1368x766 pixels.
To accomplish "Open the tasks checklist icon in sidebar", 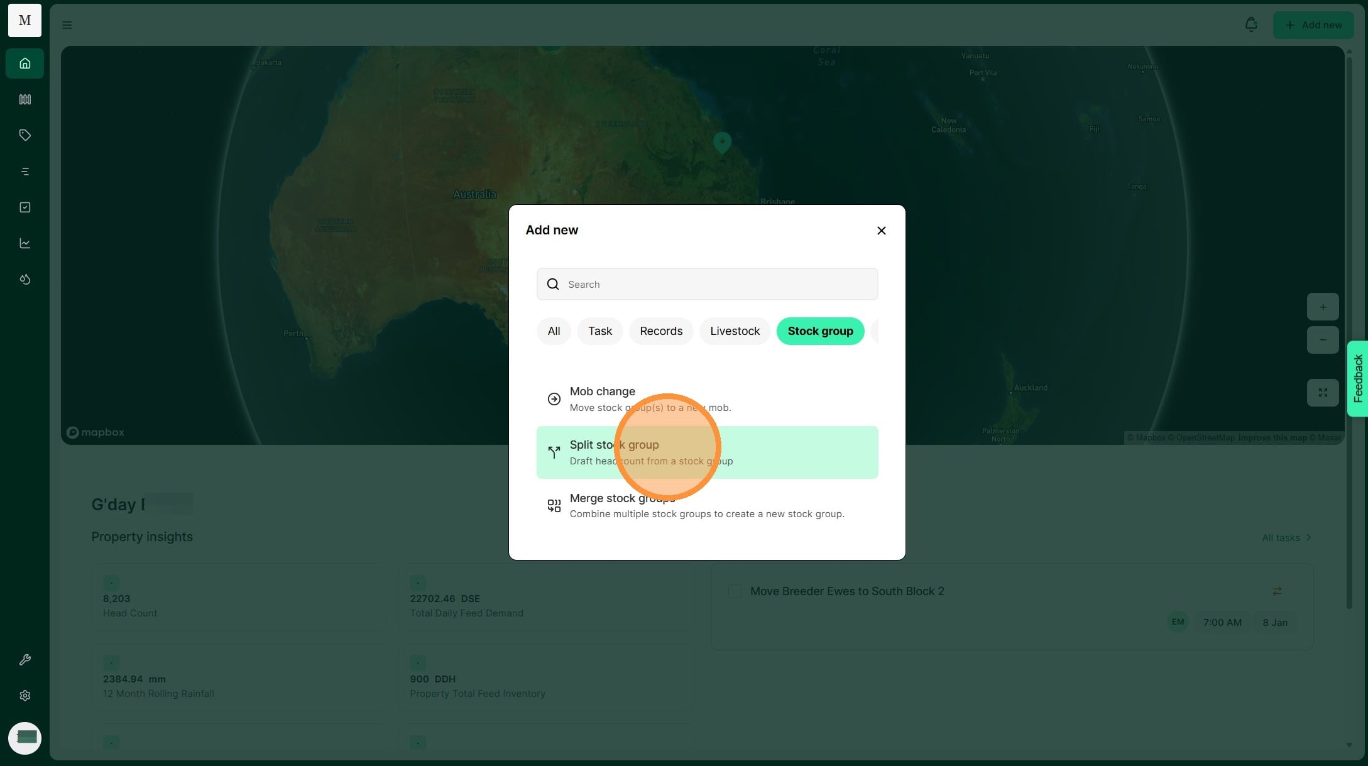I will (25, 207).
